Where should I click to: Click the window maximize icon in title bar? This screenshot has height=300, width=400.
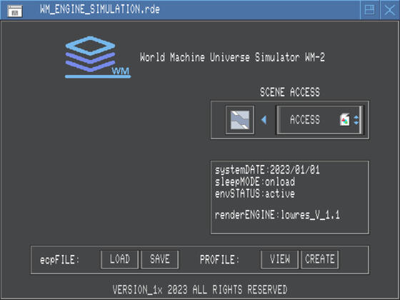click(370, 10)
